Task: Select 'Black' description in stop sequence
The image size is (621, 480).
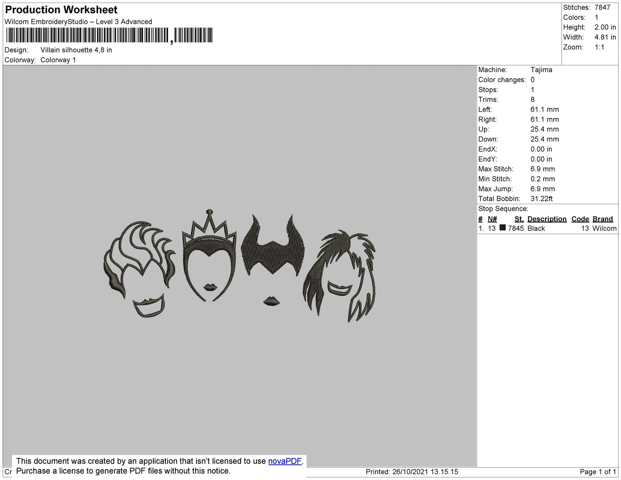Action: tap(536, 228)
